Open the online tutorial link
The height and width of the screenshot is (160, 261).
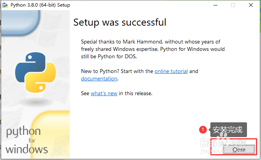(171, 71)
